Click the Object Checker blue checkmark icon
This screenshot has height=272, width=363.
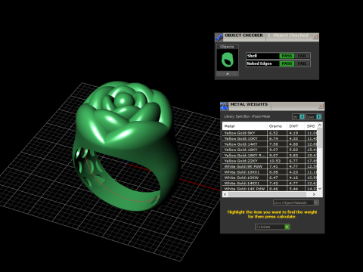coord(219,37)
